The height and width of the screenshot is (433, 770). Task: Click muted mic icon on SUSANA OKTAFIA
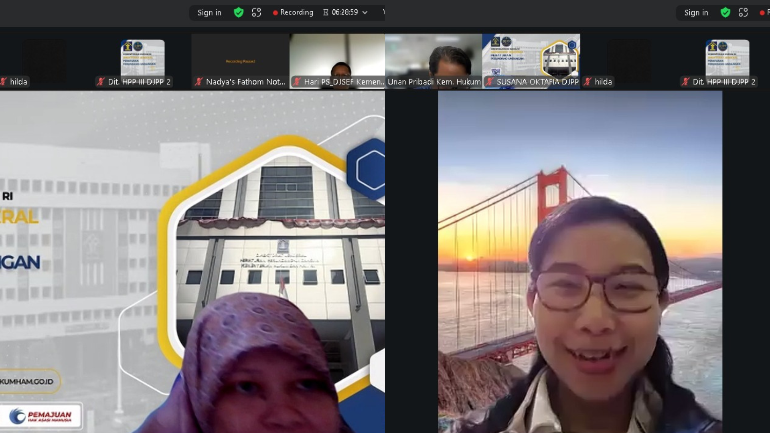pos(490,82)
